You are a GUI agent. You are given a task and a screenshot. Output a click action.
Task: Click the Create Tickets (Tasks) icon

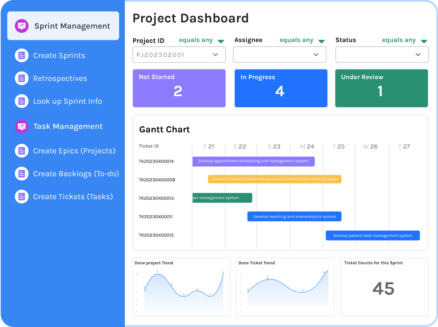pyautogui.click(x=21, y=197)
